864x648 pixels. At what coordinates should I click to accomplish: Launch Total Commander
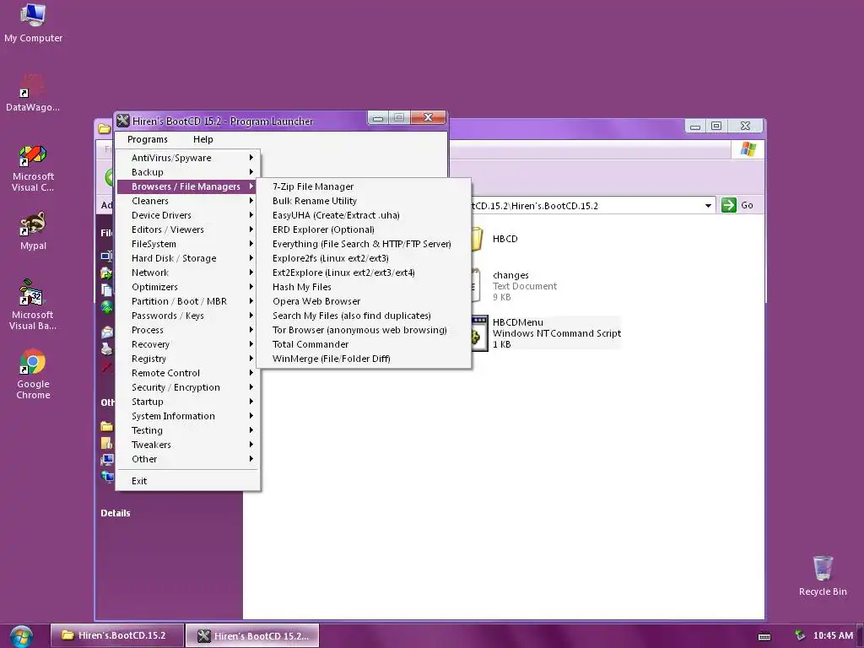pos(364,344)
